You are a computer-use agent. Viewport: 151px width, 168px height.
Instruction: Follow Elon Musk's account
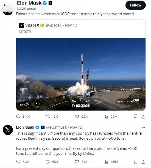point(135,5)
